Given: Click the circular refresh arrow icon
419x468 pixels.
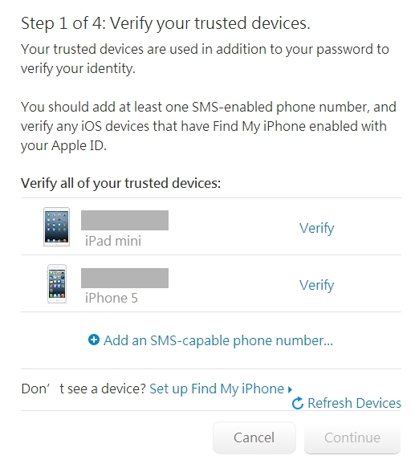Looking at the screenshot, I should (x=298, y=403).
